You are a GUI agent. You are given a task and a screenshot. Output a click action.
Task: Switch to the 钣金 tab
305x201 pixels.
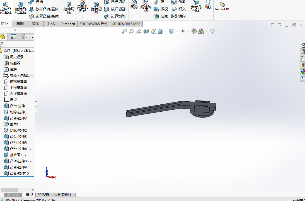tap(36, 24)
